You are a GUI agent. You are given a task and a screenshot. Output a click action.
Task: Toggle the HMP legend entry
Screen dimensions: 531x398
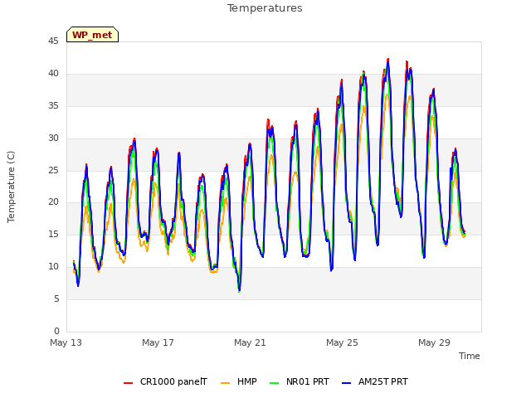pos(239,382)
